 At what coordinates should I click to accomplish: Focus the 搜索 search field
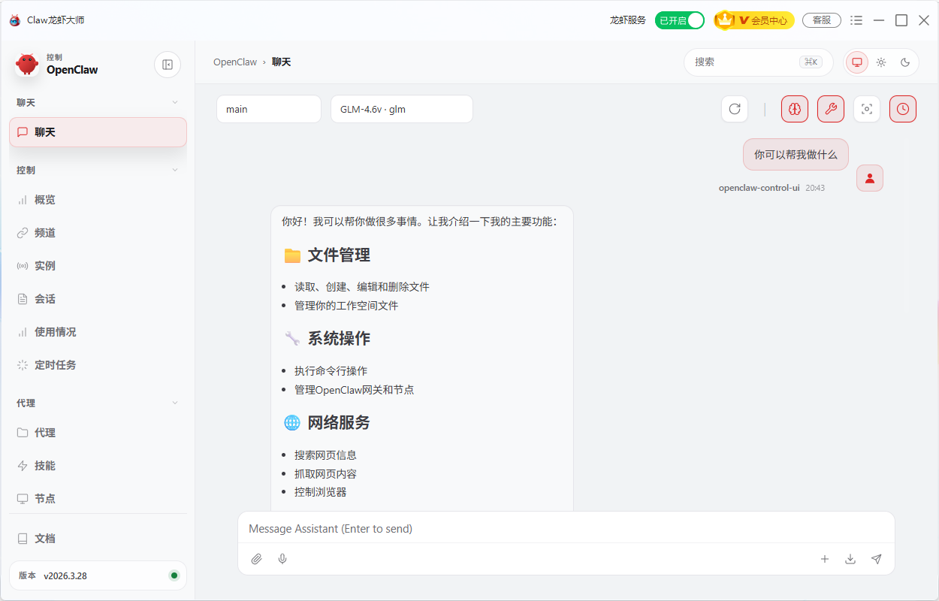click(759, 62)
